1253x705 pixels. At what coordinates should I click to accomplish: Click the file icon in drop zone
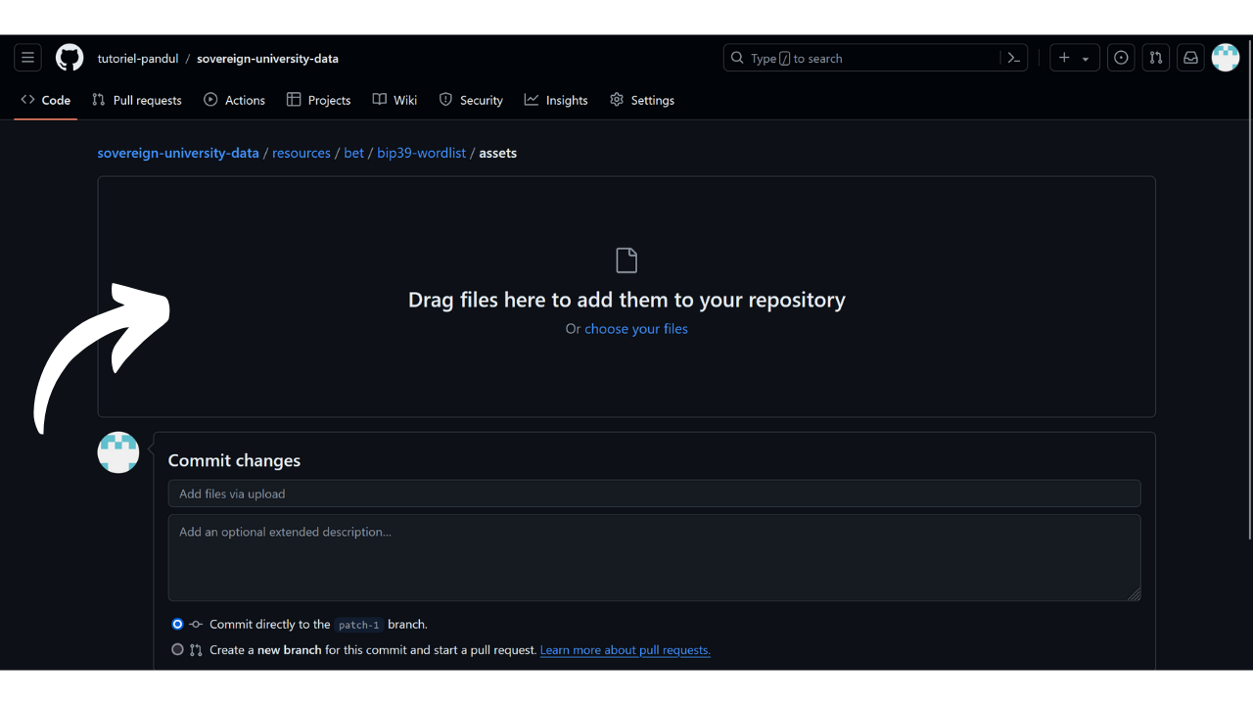point(626,260)
